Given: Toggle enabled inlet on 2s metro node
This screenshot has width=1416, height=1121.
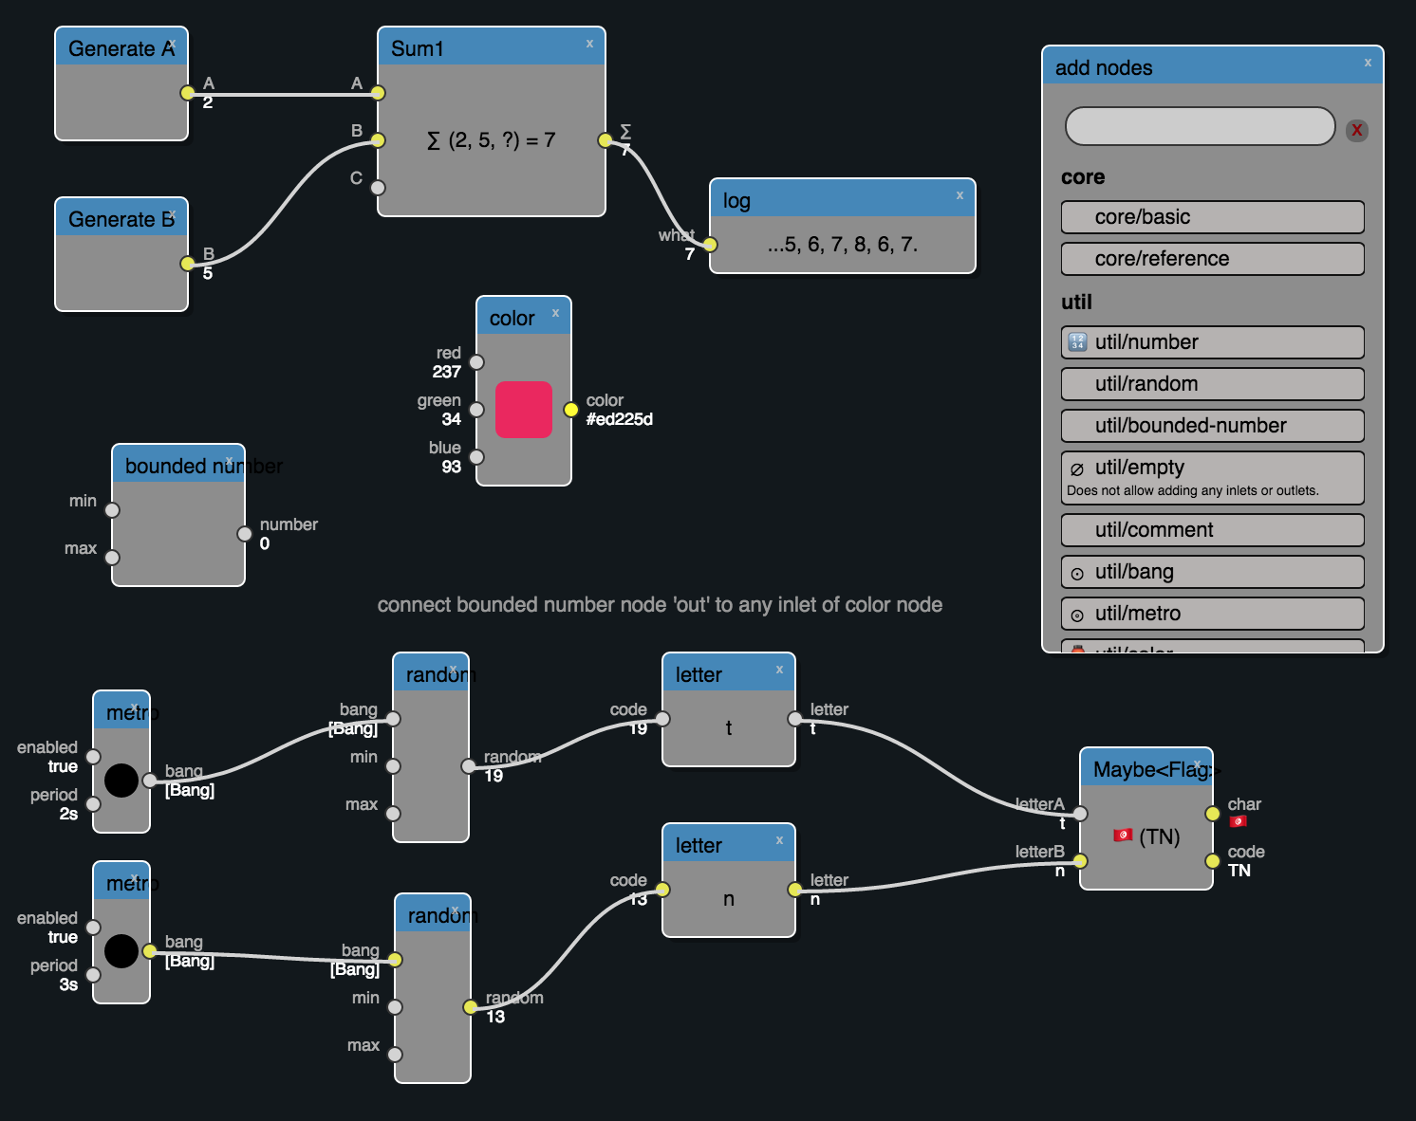Looking at the screenshot, I should 93,757.
